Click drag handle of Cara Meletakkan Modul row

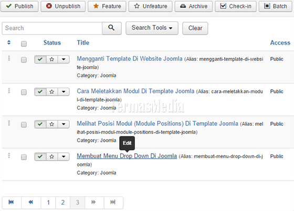coord(9,91)
